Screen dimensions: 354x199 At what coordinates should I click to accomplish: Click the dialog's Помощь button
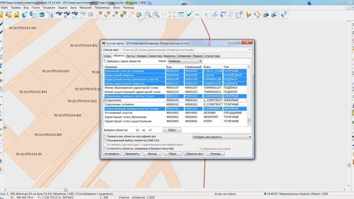tap(215, 154)
